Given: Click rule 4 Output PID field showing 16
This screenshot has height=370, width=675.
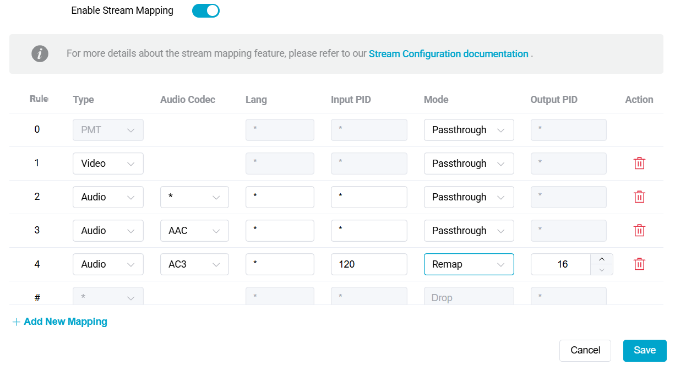Looking at the screenshot, I should pos(561,264).
